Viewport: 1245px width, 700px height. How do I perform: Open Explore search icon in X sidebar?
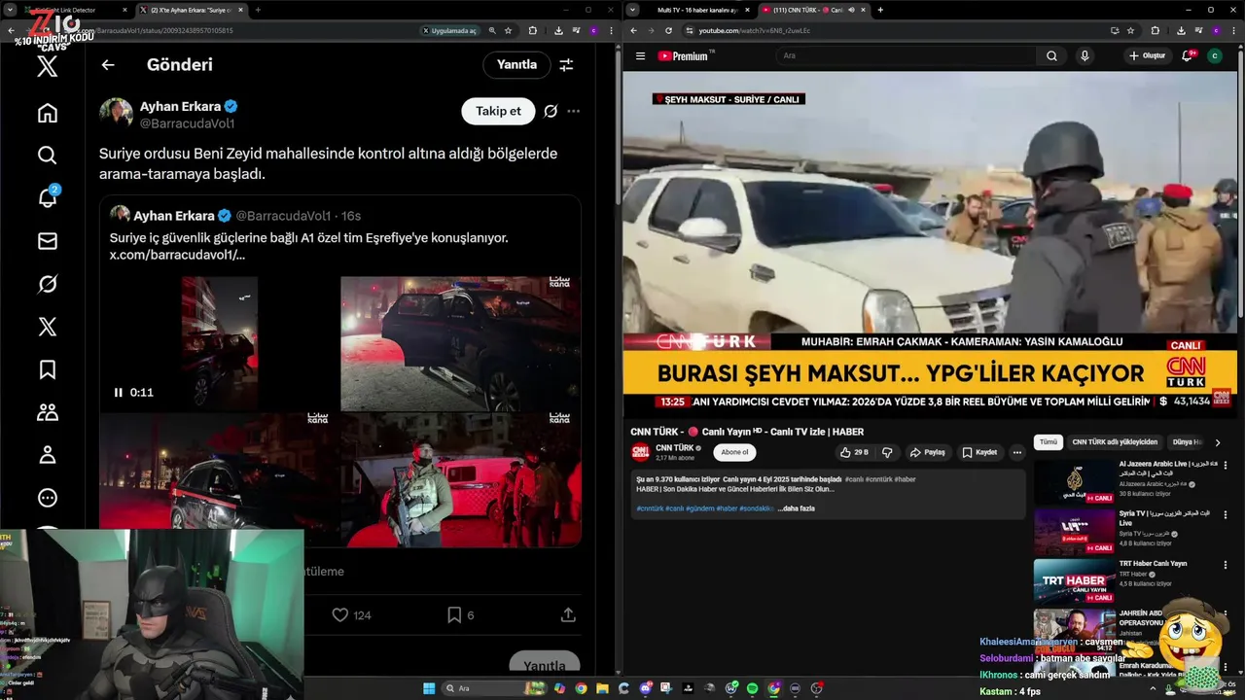pos(48,156)
